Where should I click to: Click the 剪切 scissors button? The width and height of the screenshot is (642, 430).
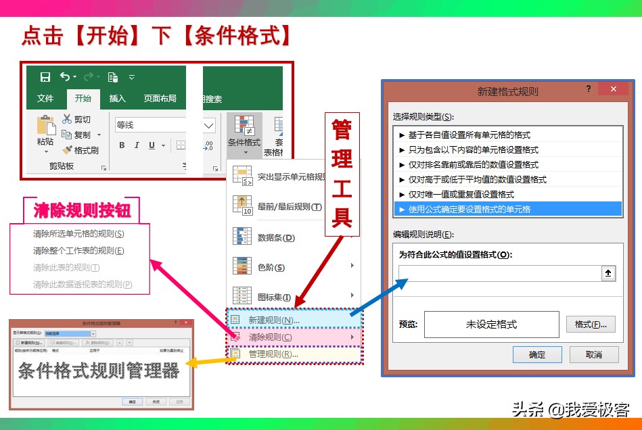[76, 119]
